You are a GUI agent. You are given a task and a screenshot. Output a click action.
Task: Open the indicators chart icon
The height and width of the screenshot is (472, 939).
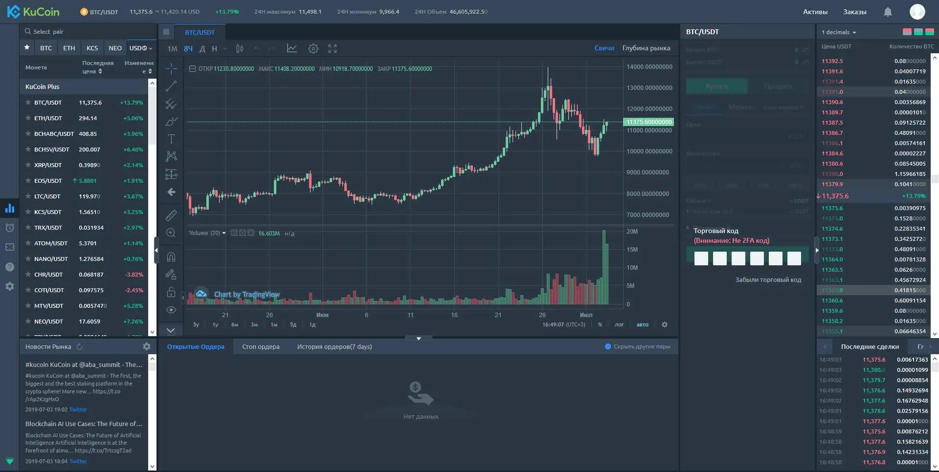point(291,48)
